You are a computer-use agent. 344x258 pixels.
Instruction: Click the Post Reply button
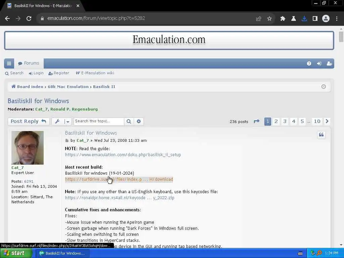[29, 121]
